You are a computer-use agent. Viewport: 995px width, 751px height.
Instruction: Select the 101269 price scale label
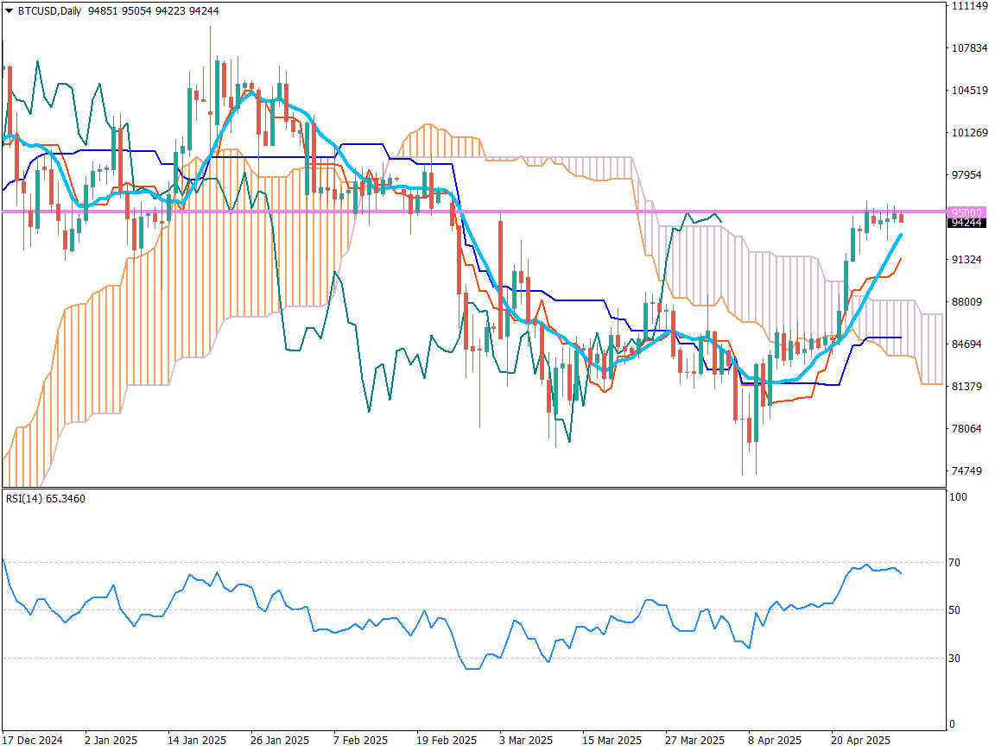point(968,133)
